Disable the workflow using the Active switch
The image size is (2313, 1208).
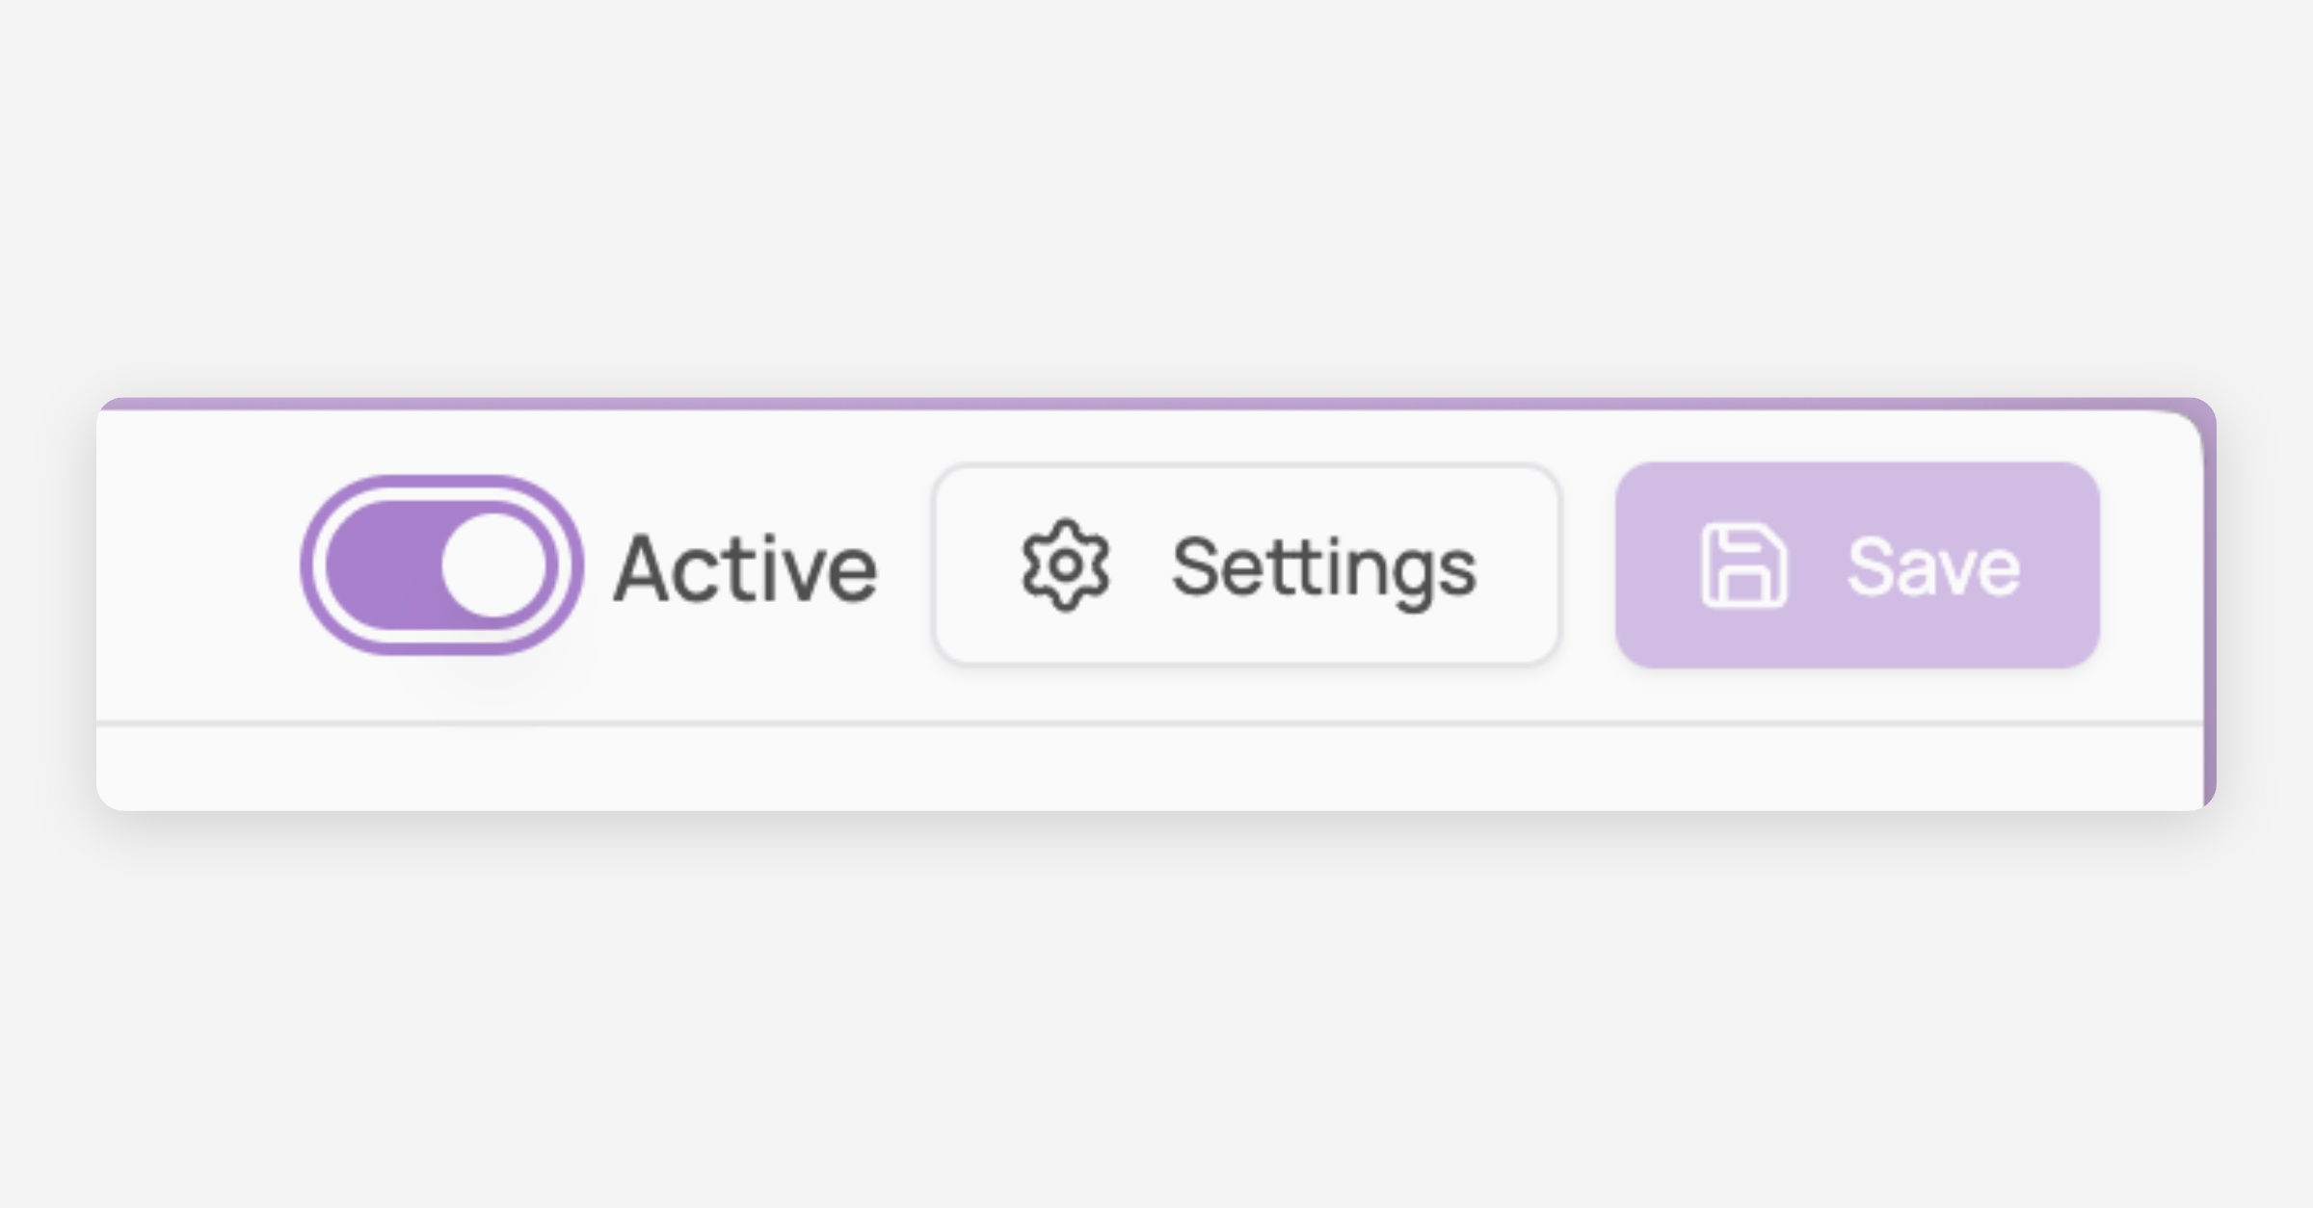(x=441, y=565)
